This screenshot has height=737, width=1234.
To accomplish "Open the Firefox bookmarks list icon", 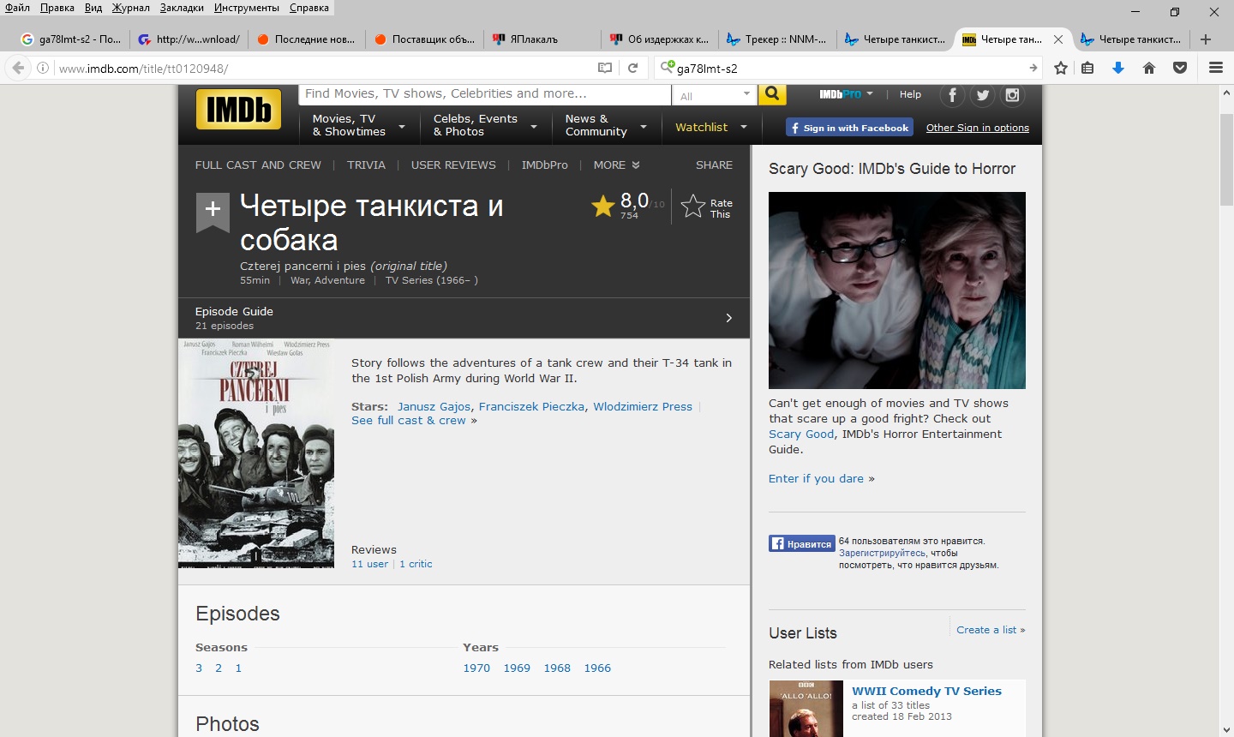I will [1087, 68].
